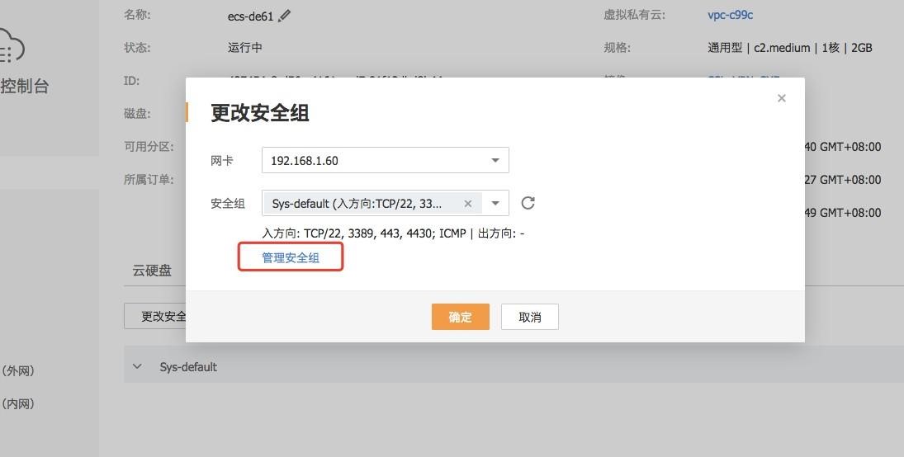Confirm with the 确定 button
Viewport: 904px width, 457px height.
460,317
